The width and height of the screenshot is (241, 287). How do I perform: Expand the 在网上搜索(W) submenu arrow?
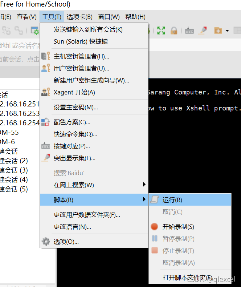(x=144, y=185)
